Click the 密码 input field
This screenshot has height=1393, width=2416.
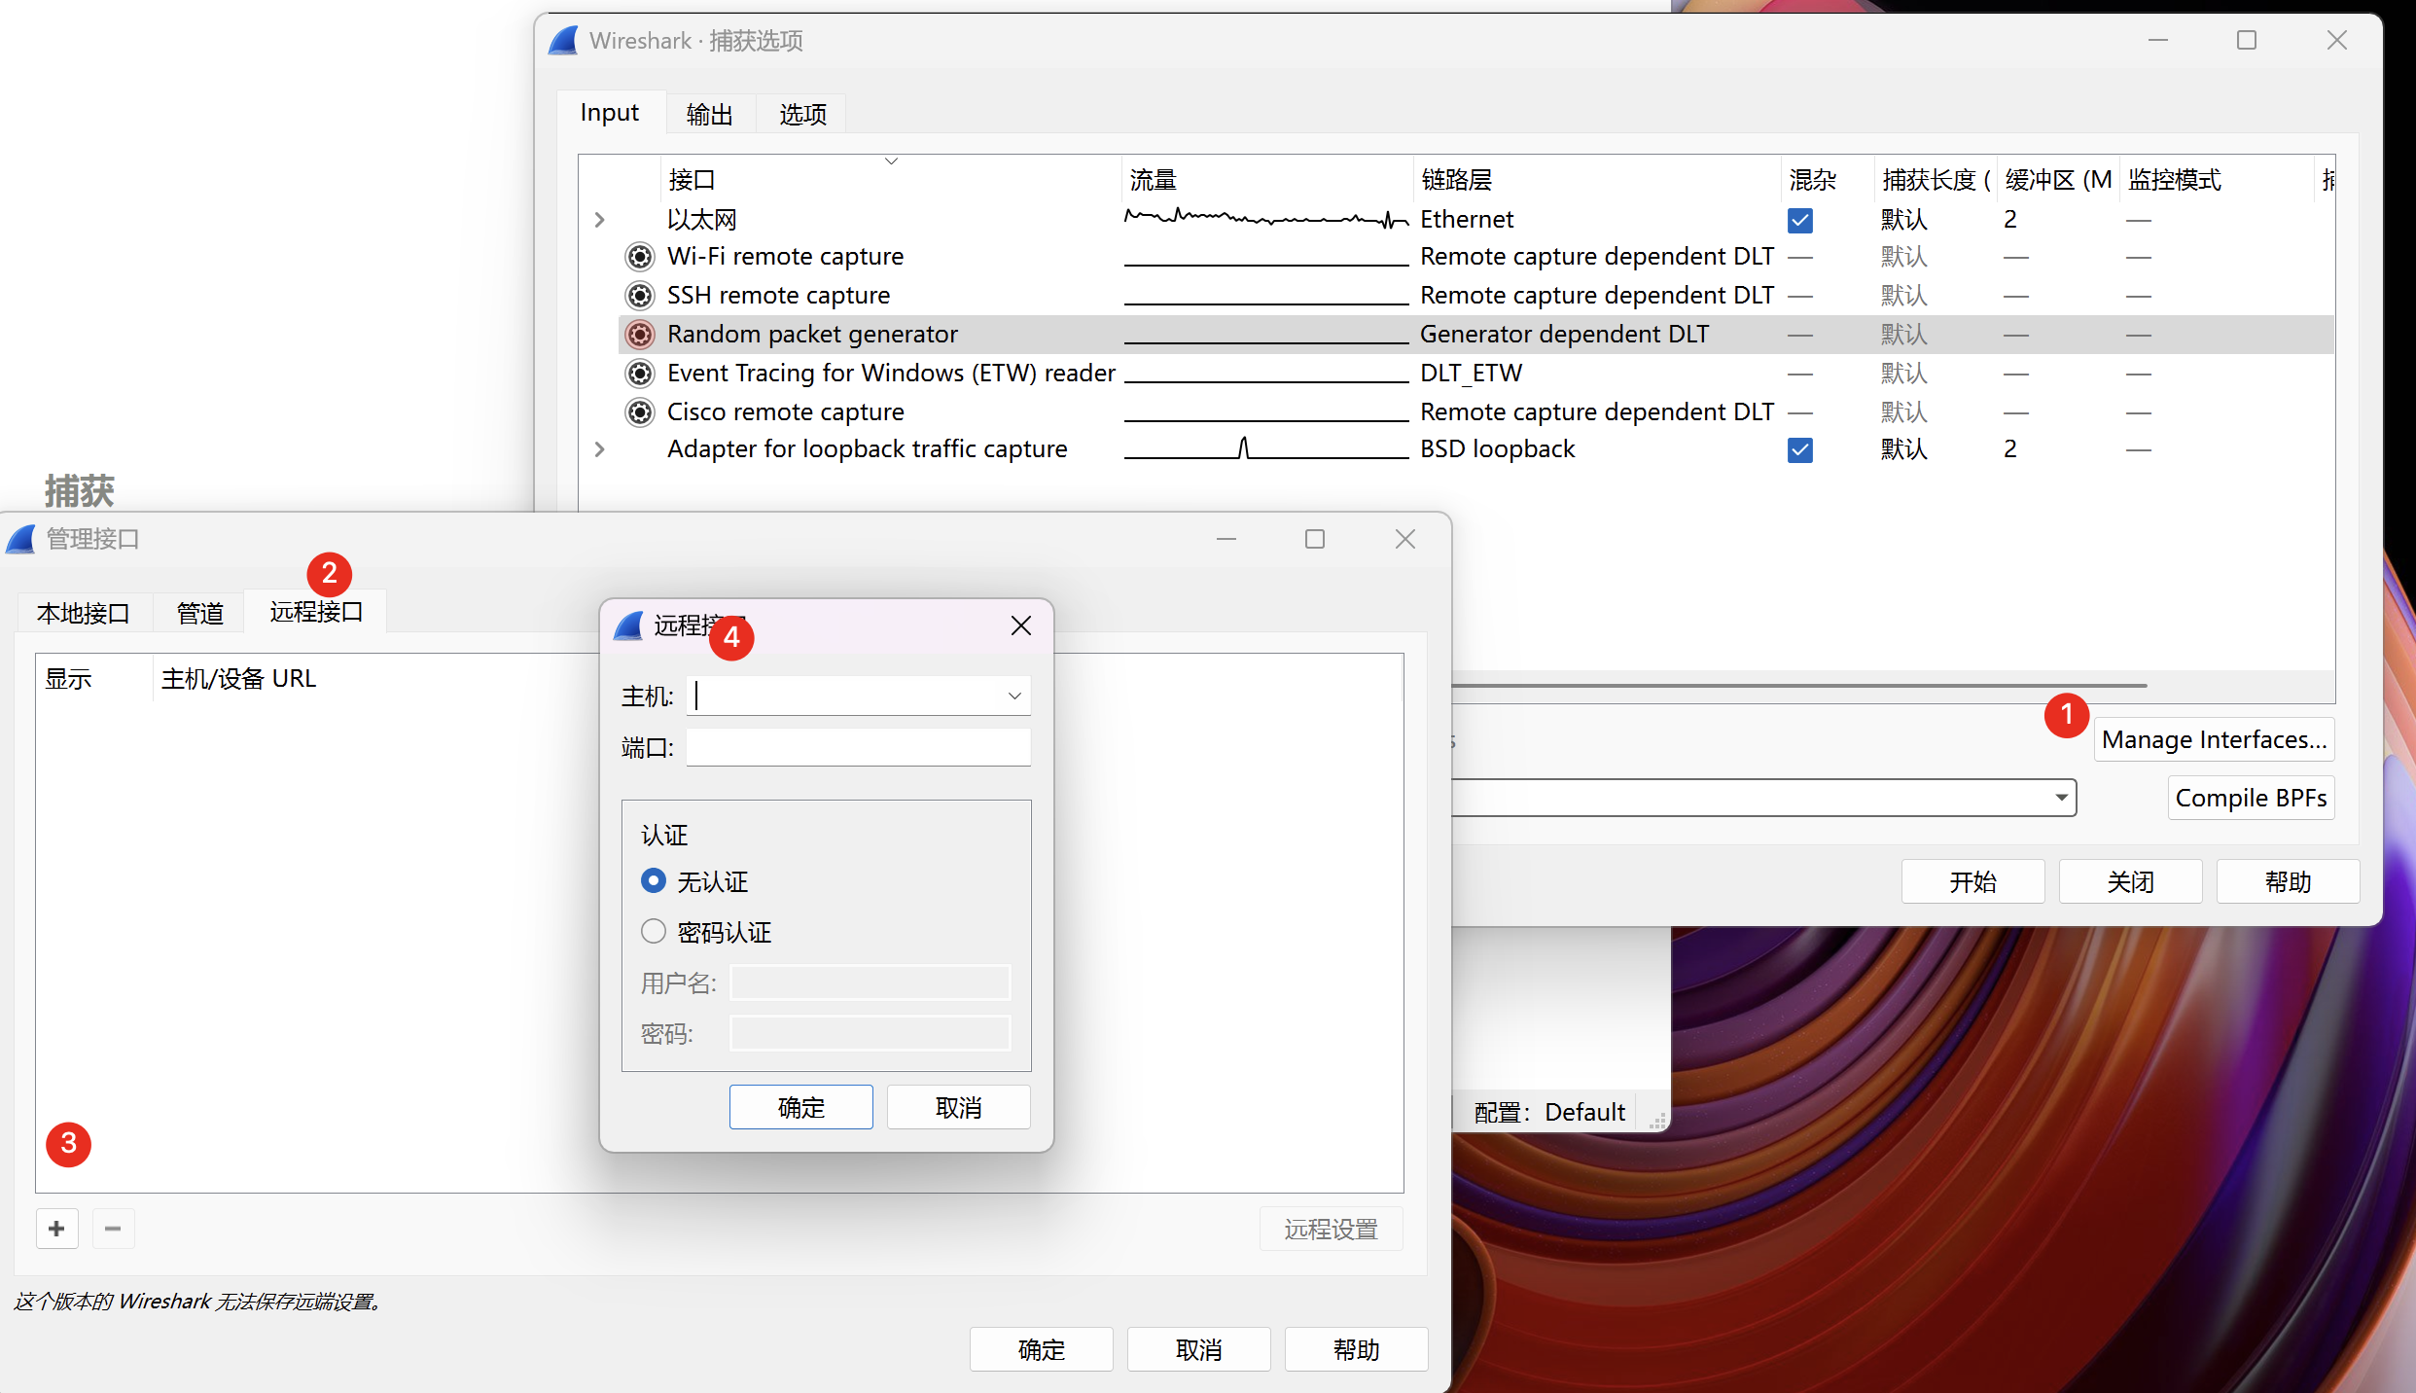pos(870,1033)
